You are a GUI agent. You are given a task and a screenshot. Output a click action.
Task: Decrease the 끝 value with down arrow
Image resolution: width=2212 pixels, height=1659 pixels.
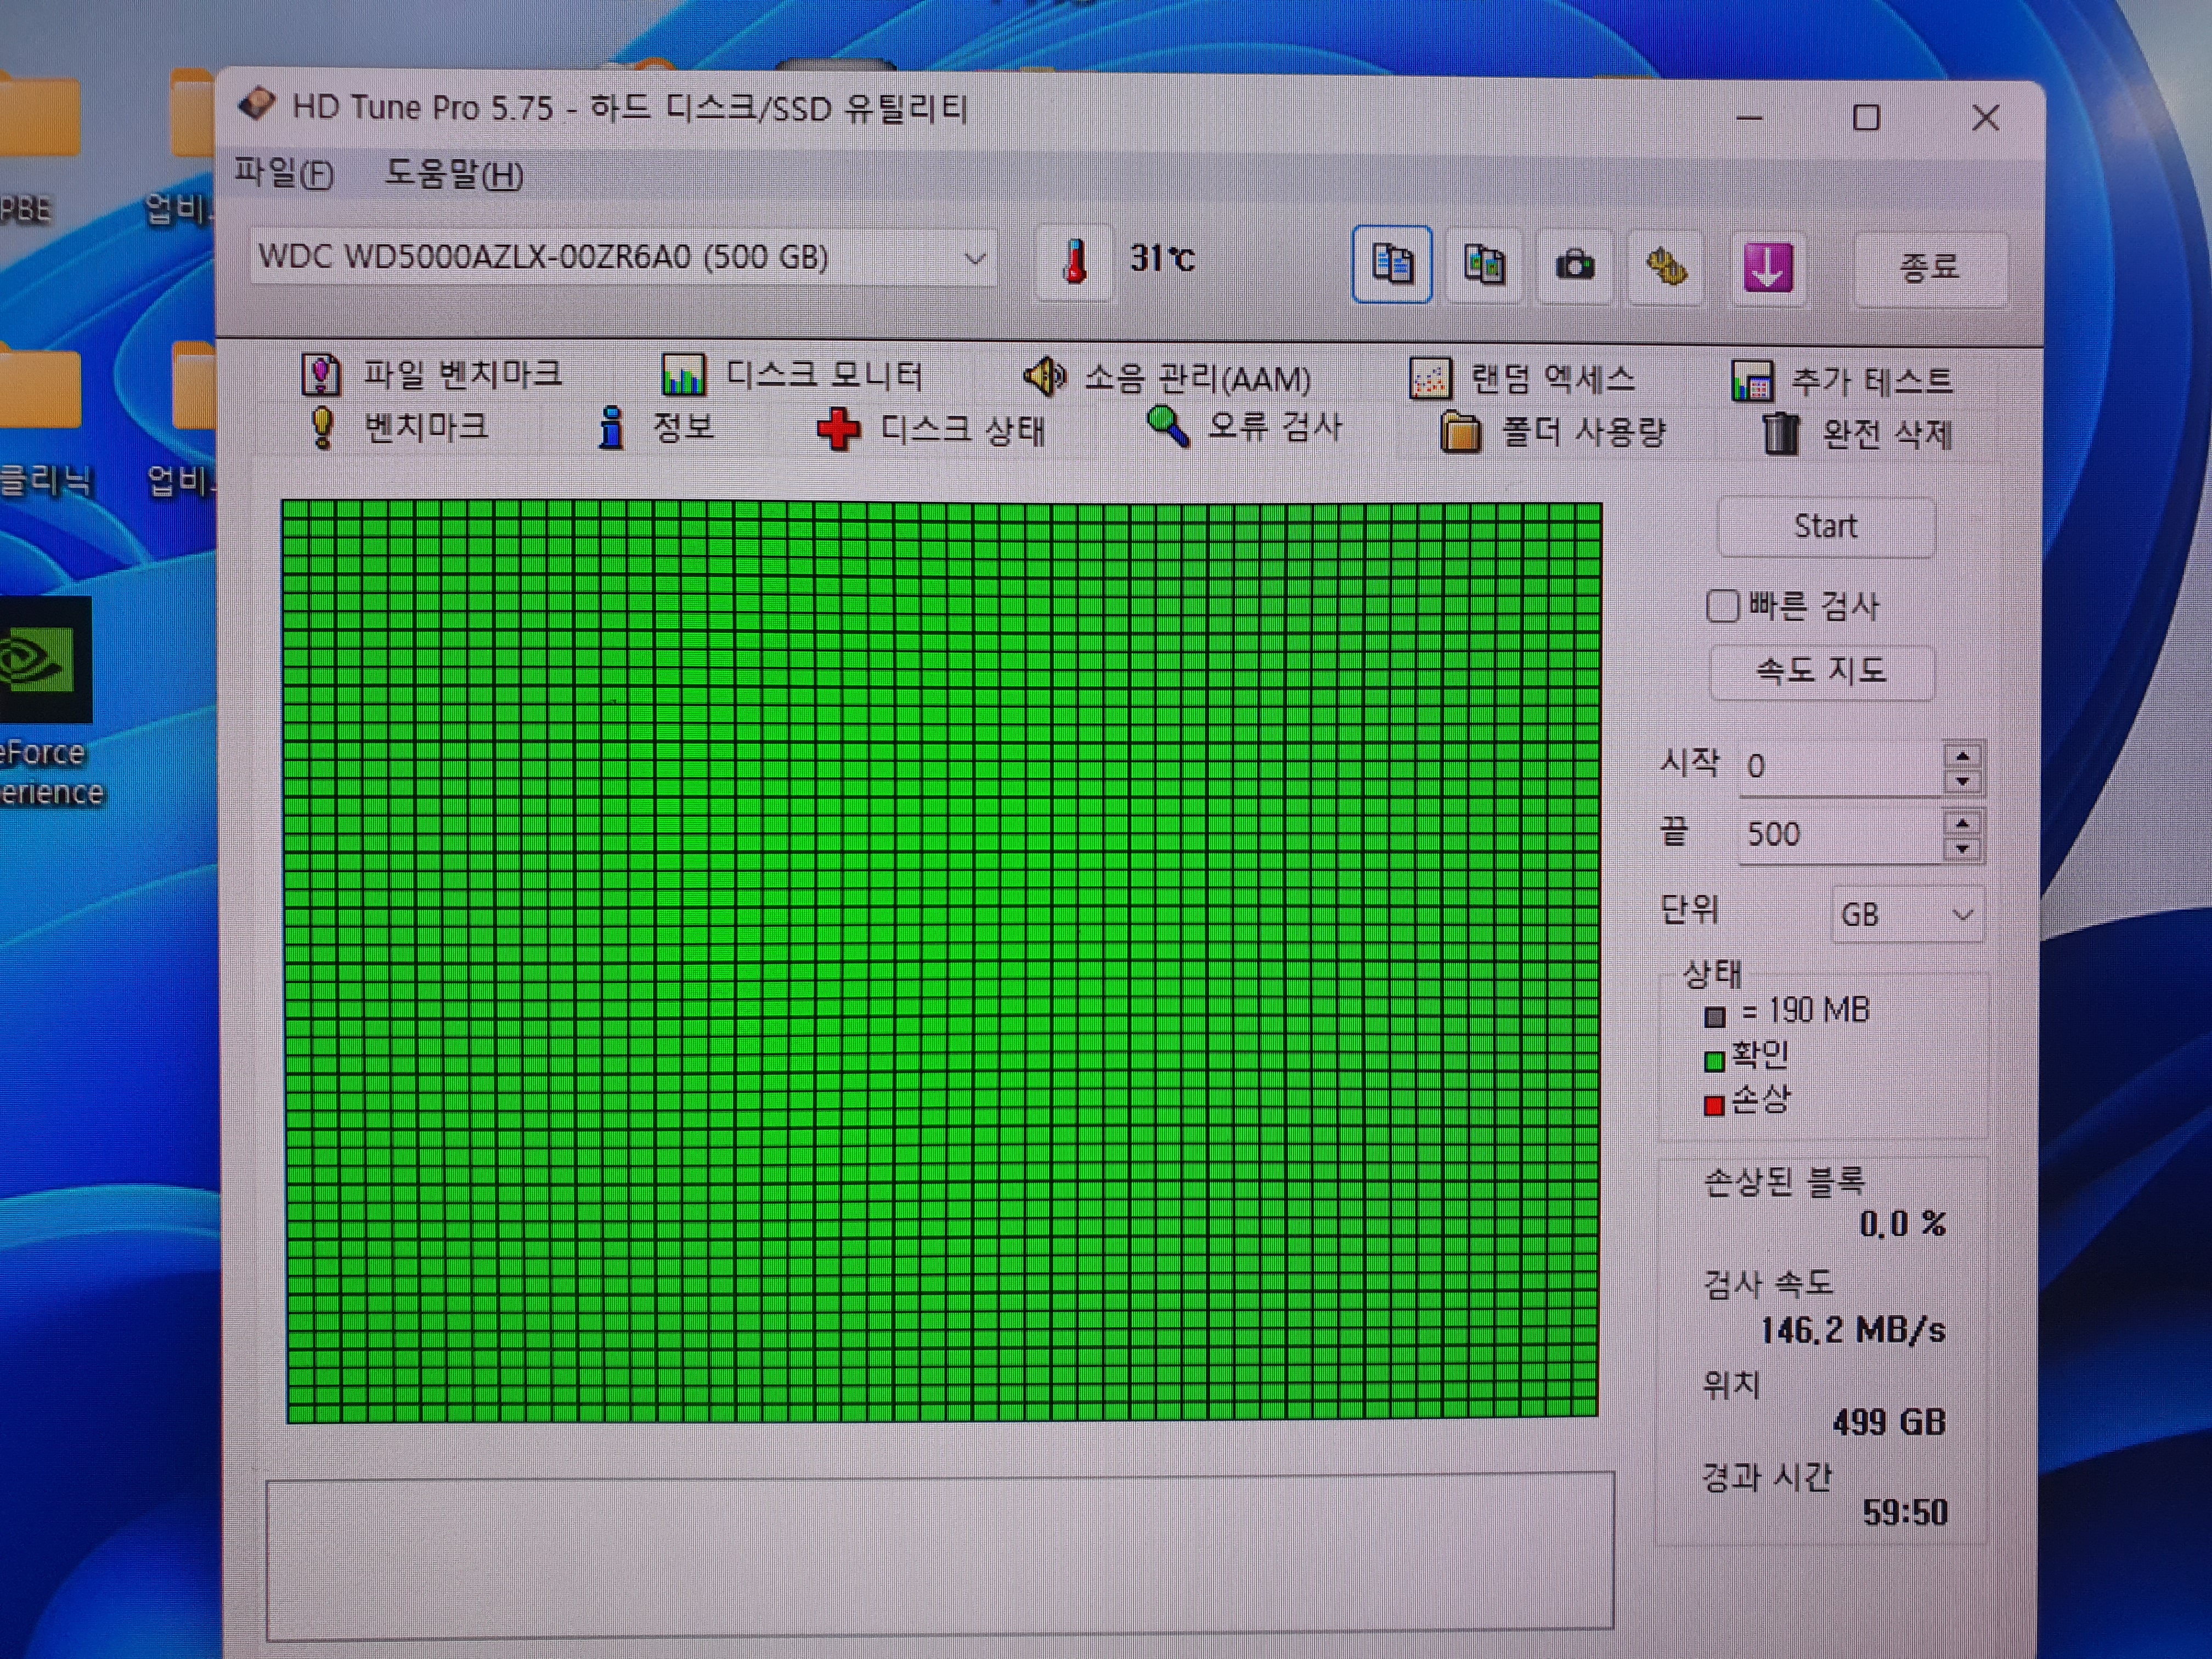point(1963,849)
